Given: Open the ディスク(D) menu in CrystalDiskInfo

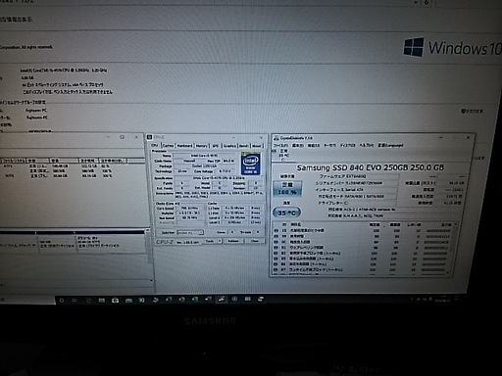Looking at the screenshot, I should point(348,145).
